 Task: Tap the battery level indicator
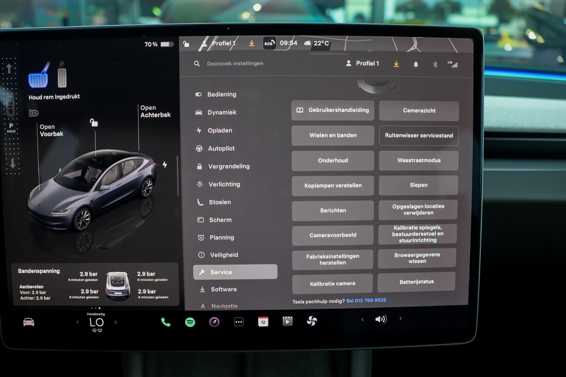(159, 44)
